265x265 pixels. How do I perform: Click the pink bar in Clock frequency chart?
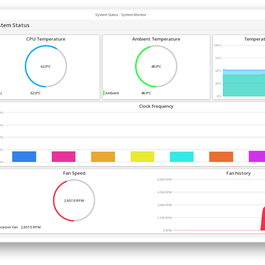tap(64, 156)
